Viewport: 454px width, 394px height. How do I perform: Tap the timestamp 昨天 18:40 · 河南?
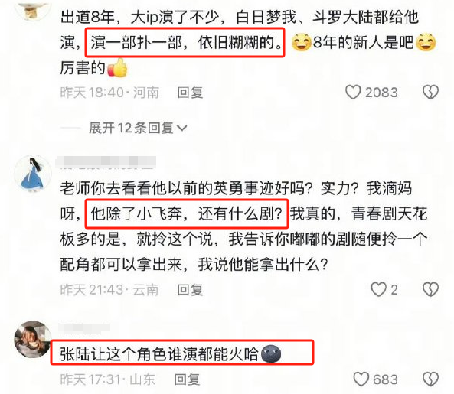click(x=109, y=93)
